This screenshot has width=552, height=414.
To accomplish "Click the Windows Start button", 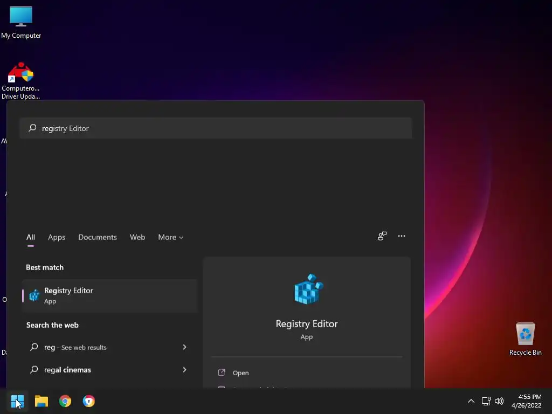I will [17, 401].
